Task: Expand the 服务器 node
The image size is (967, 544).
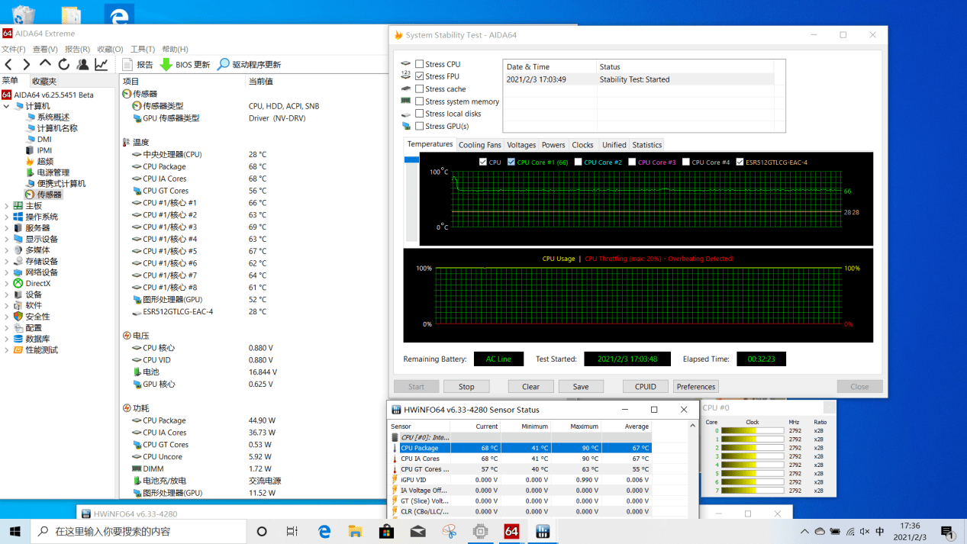Action: click(7, 228)
